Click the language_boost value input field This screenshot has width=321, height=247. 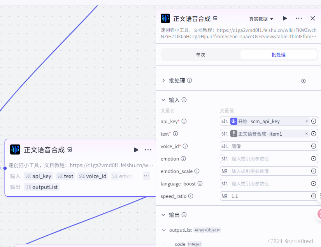click(269, 183)
